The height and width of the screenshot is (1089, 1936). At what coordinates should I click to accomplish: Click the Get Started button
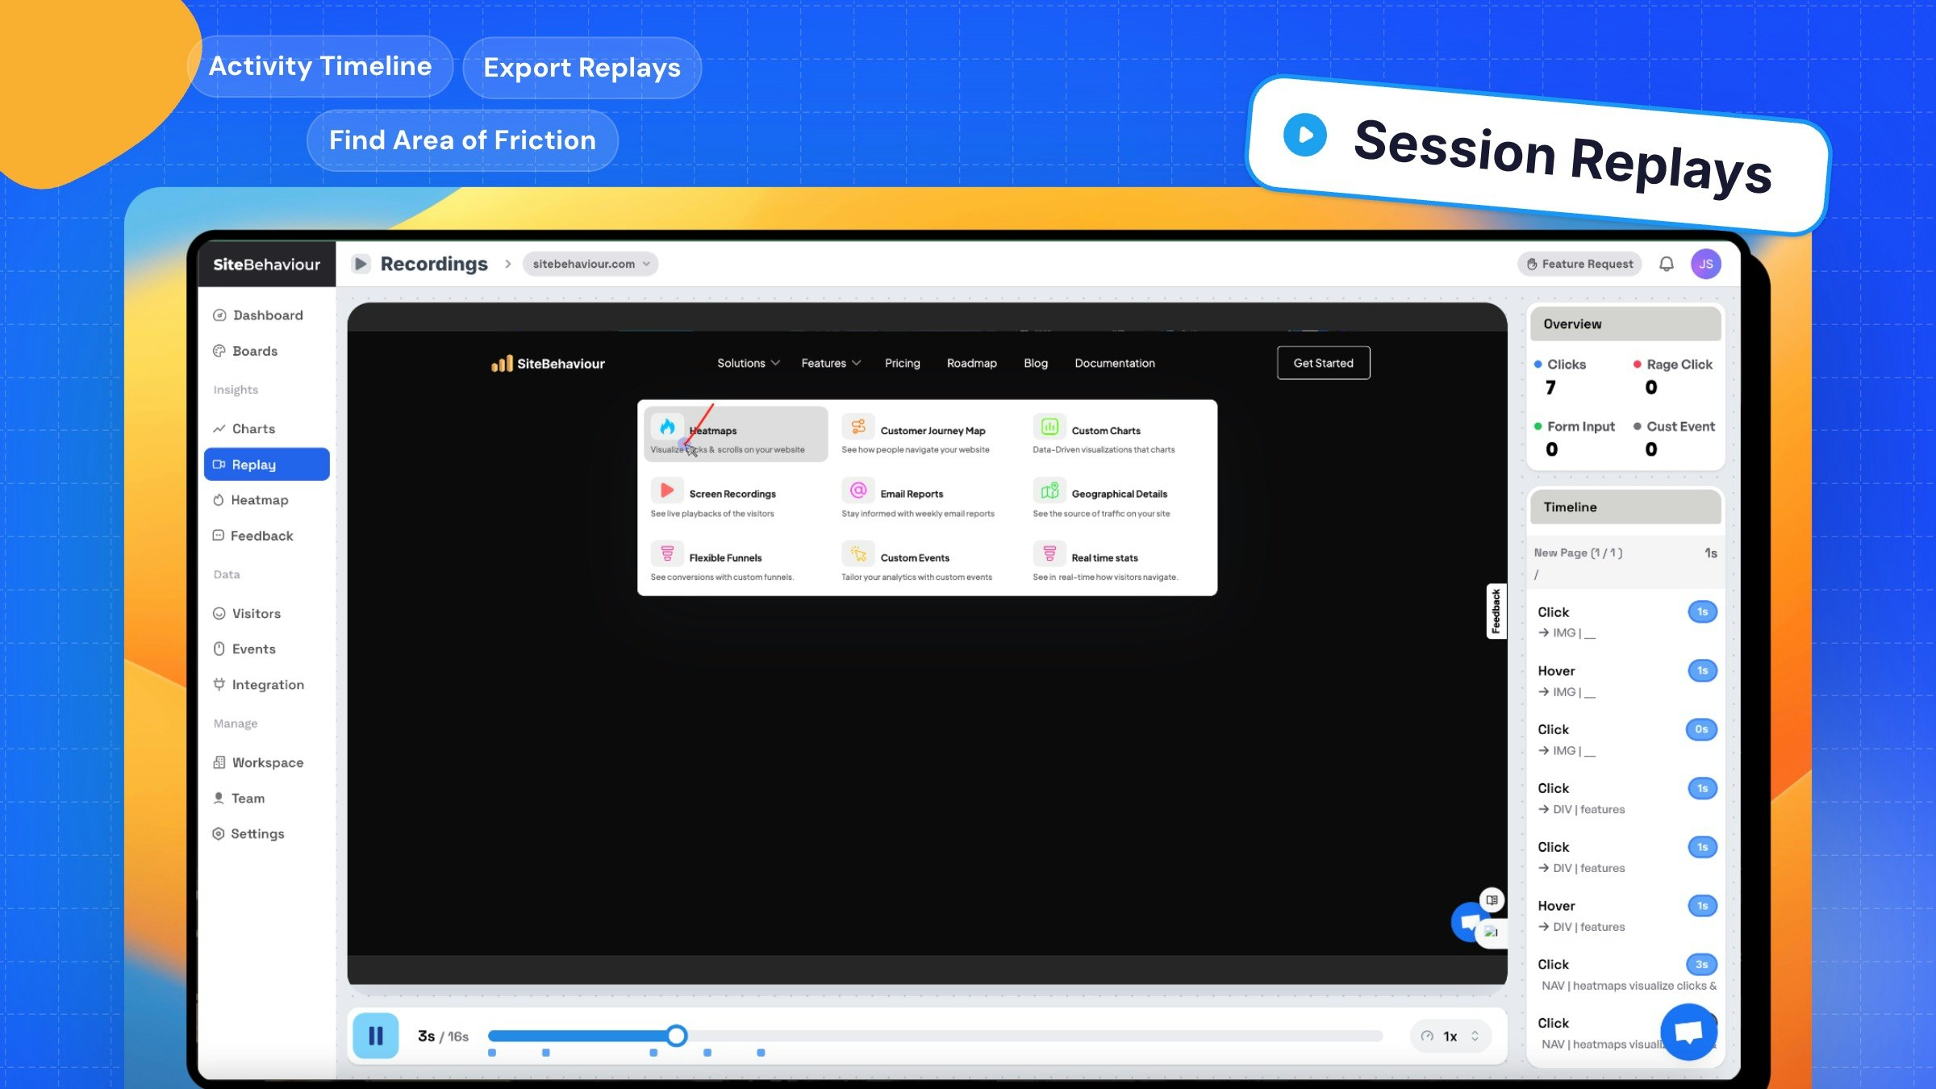coord(1323,363)
